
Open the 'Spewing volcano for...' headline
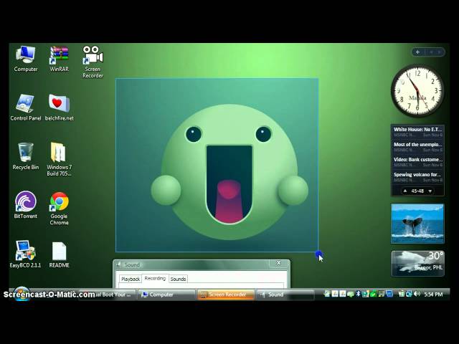[417, 177]
